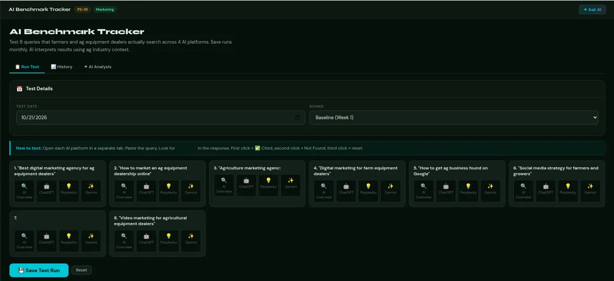Click Perplexity lightbulb in query 3 card
The height and width of the screenshot is (281, 614).
tap(269, 181)
